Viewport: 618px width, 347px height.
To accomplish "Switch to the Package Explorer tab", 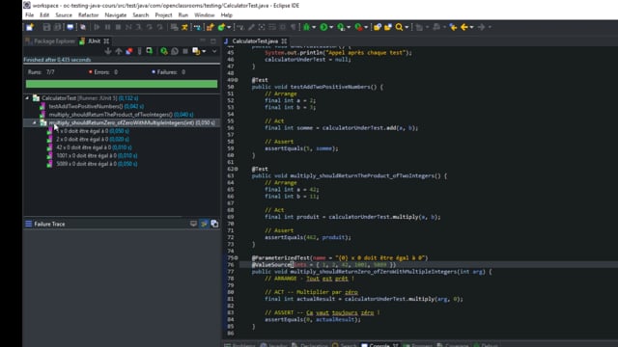I will tap(50, 40).
